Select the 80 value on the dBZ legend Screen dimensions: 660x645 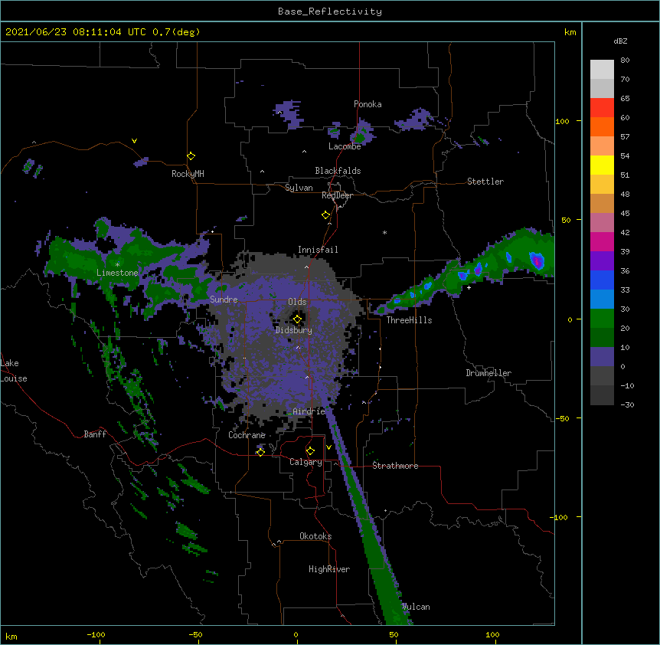pyautogui.click(x=625, y=61)
